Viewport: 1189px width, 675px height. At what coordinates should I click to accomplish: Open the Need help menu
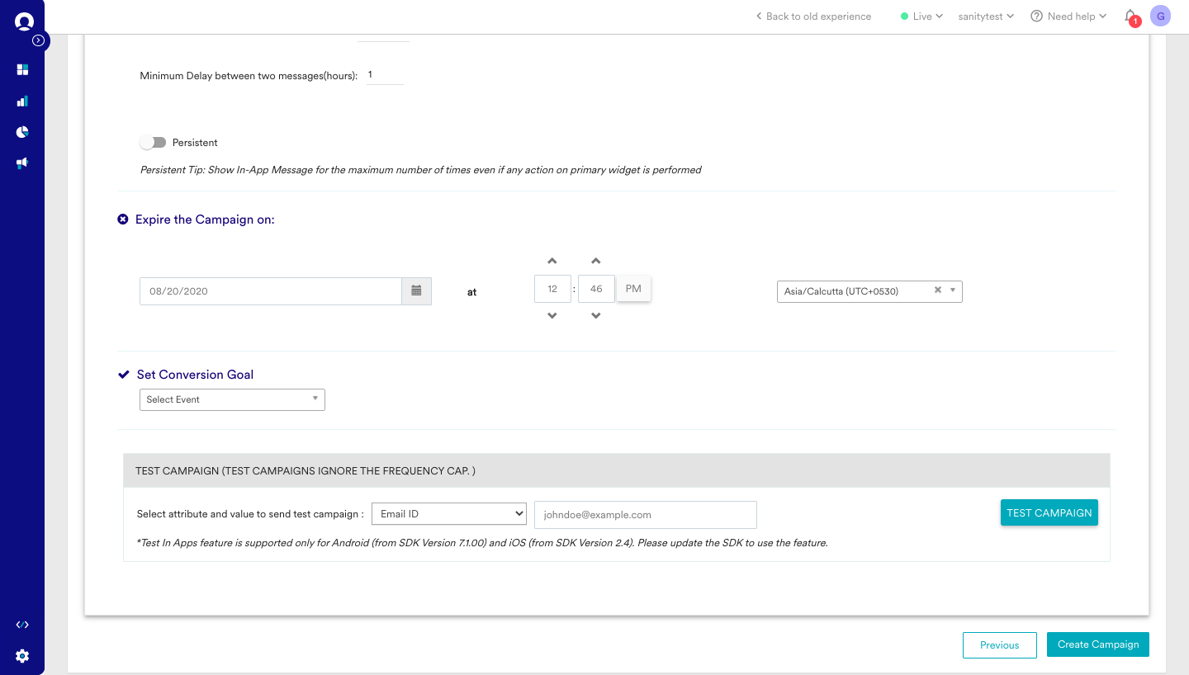(x=1068, y=17)
